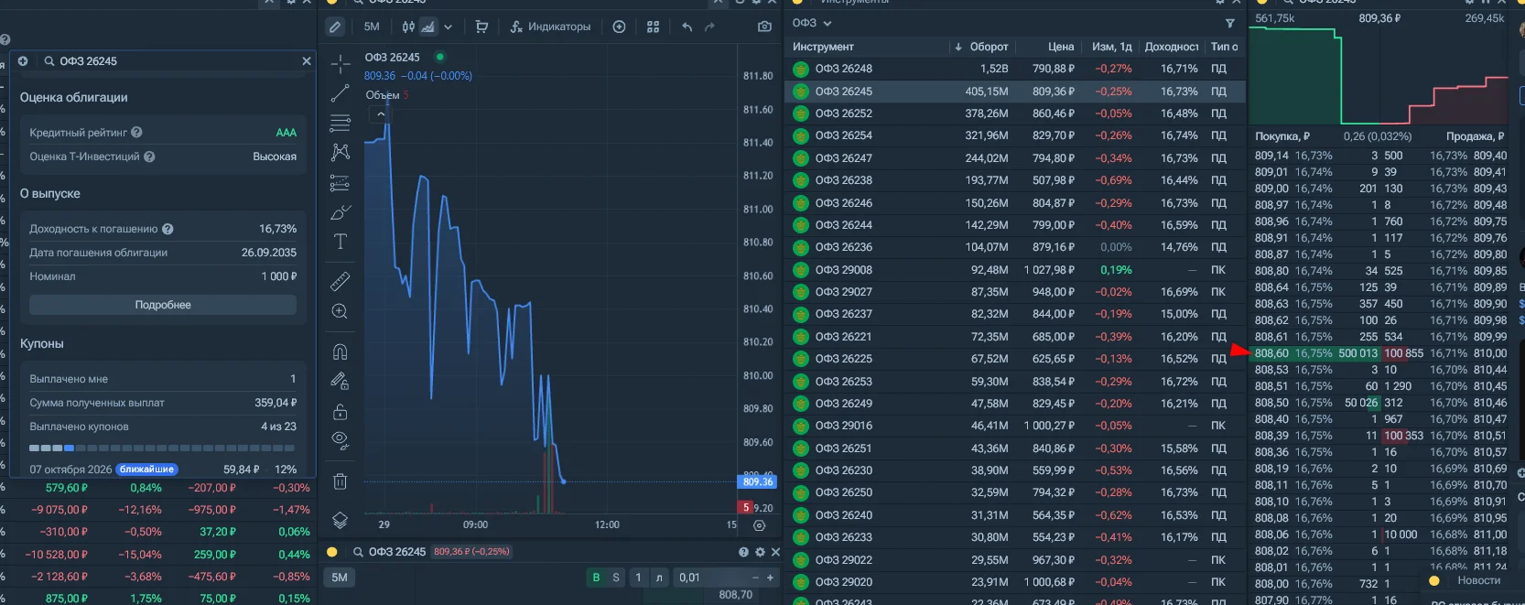Click the shopping cart icon in chart toolbar
1525x605 pixels.
tap(482, 27)
